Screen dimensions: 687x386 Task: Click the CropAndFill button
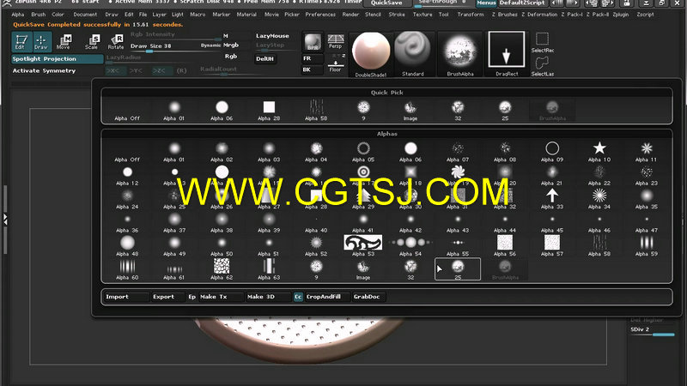click(328, 297)
